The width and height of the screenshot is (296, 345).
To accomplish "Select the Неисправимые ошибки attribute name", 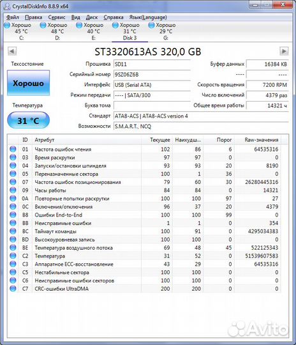I will [x=63, y=223].
